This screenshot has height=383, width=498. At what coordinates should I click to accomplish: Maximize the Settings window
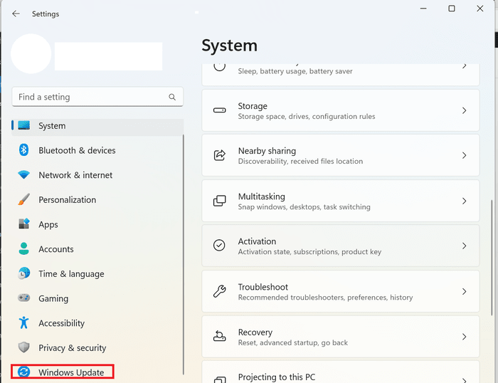[x=452, y=9]
